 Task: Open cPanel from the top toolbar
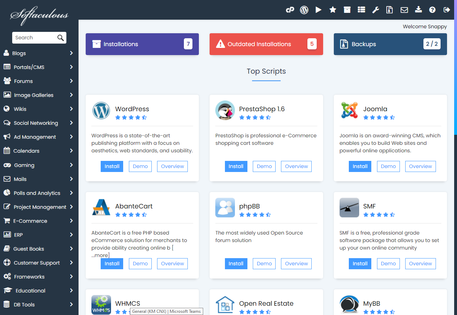point(290,10)
